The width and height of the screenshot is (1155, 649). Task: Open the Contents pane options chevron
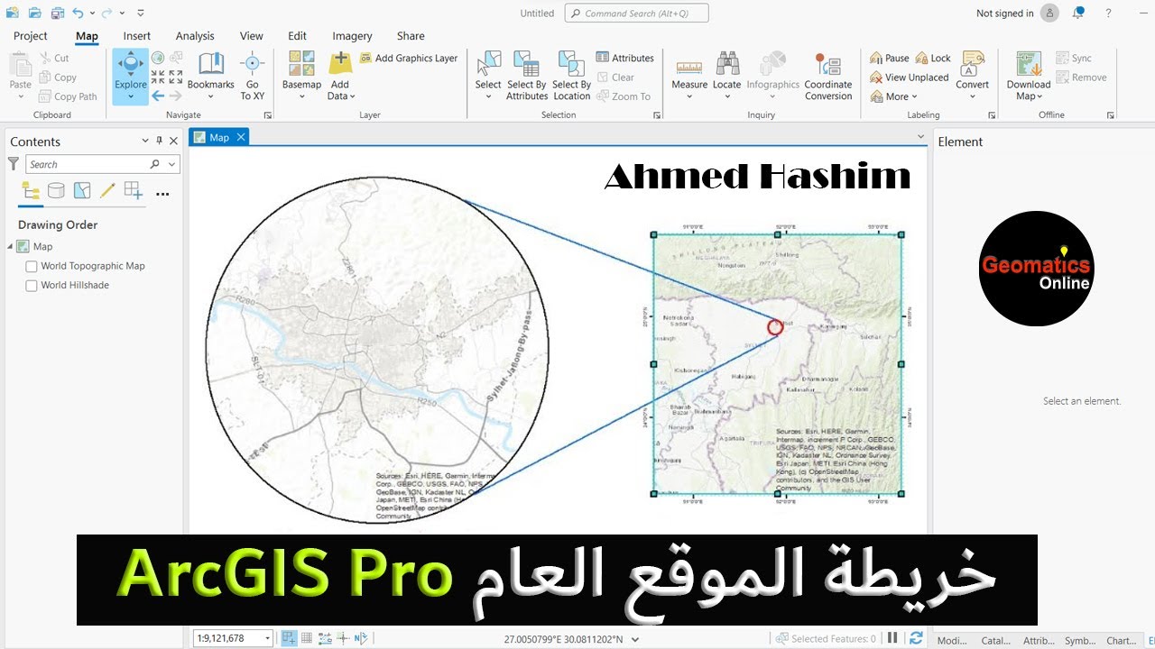pyautogui.click(x=145, y=141)
